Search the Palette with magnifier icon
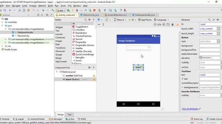 pyautogui.click(x=85, y=20)
